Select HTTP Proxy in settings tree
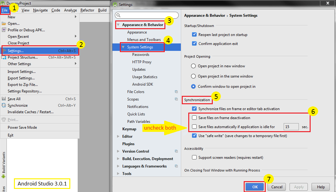 (x=142, y=62)
